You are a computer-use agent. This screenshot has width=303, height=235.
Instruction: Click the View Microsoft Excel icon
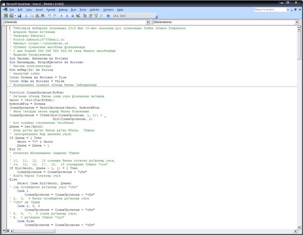tap(6, 16)
